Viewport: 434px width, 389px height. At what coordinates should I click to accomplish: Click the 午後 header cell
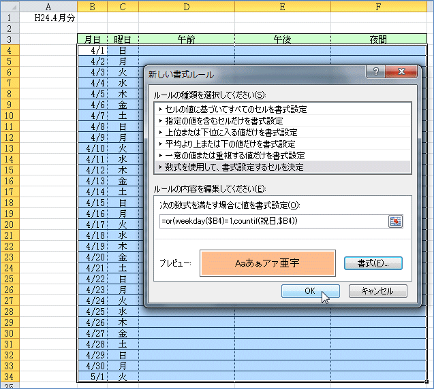click(282, 39)
